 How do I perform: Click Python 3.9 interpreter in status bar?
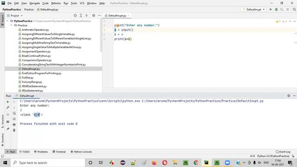click(273, 156)
